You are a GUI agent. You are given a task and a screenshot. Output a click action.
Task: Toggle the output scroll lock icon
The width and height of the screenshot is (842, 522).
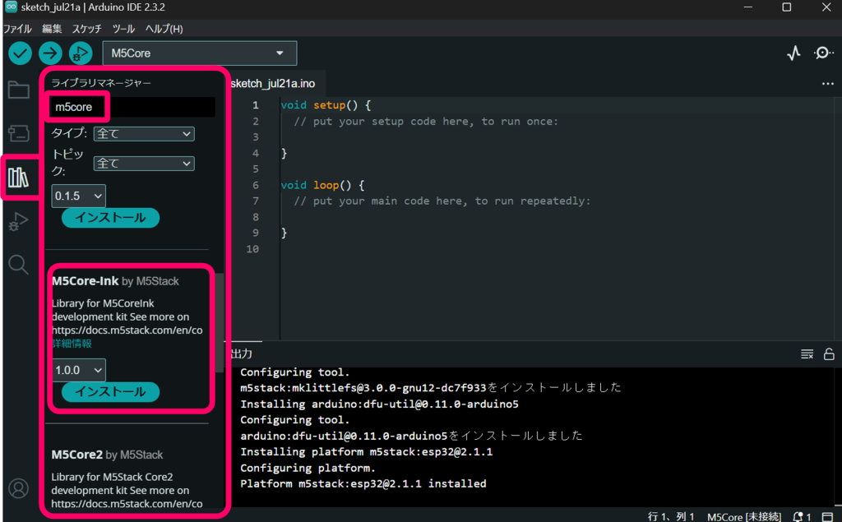pos(829,354)
